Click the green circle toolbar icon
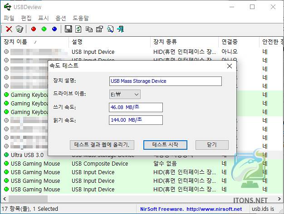Image resolution: width=284 pixels, height=214 pixels. (x=44, y=29)
